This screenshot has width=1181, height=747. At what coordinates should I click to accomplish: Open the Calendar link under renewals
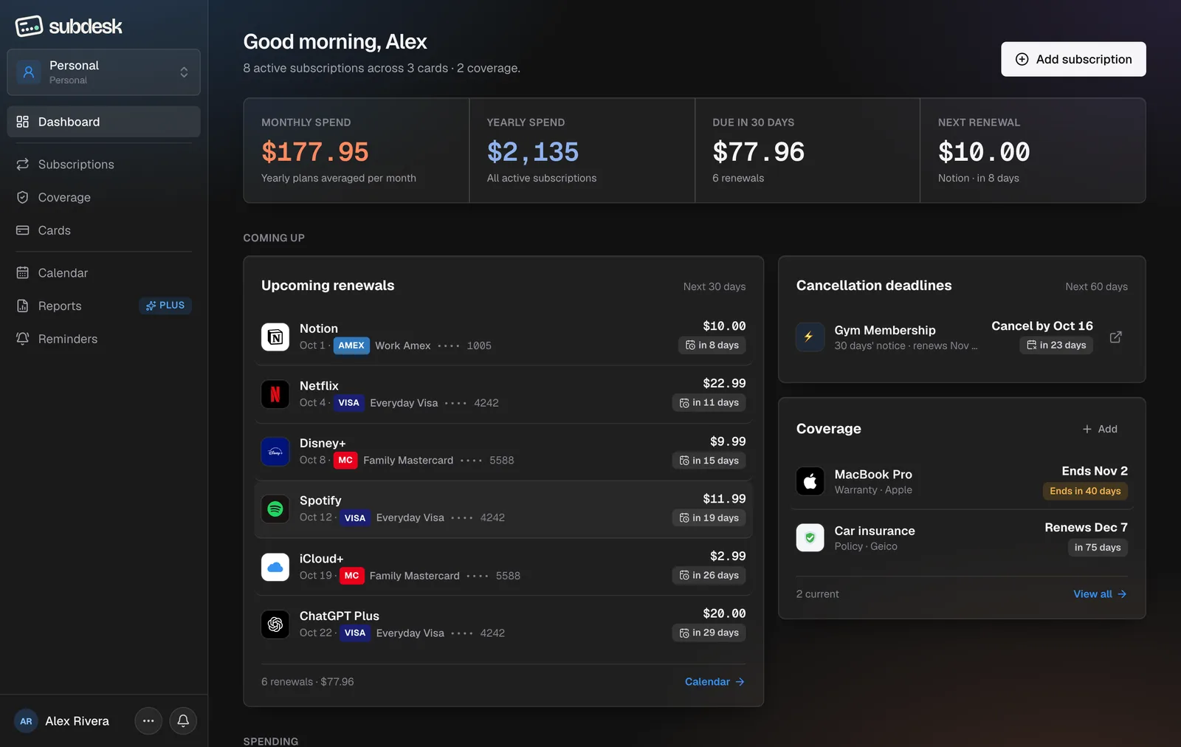715,682
